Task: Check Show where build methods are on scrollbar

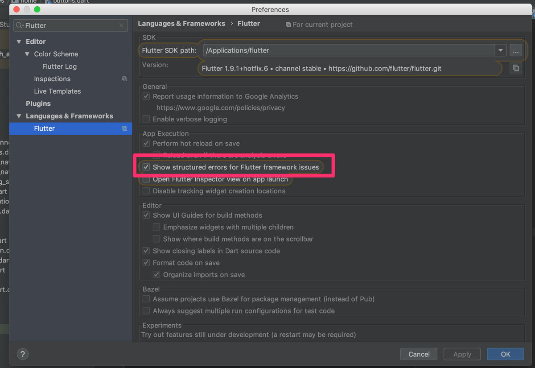Action: 156,239
